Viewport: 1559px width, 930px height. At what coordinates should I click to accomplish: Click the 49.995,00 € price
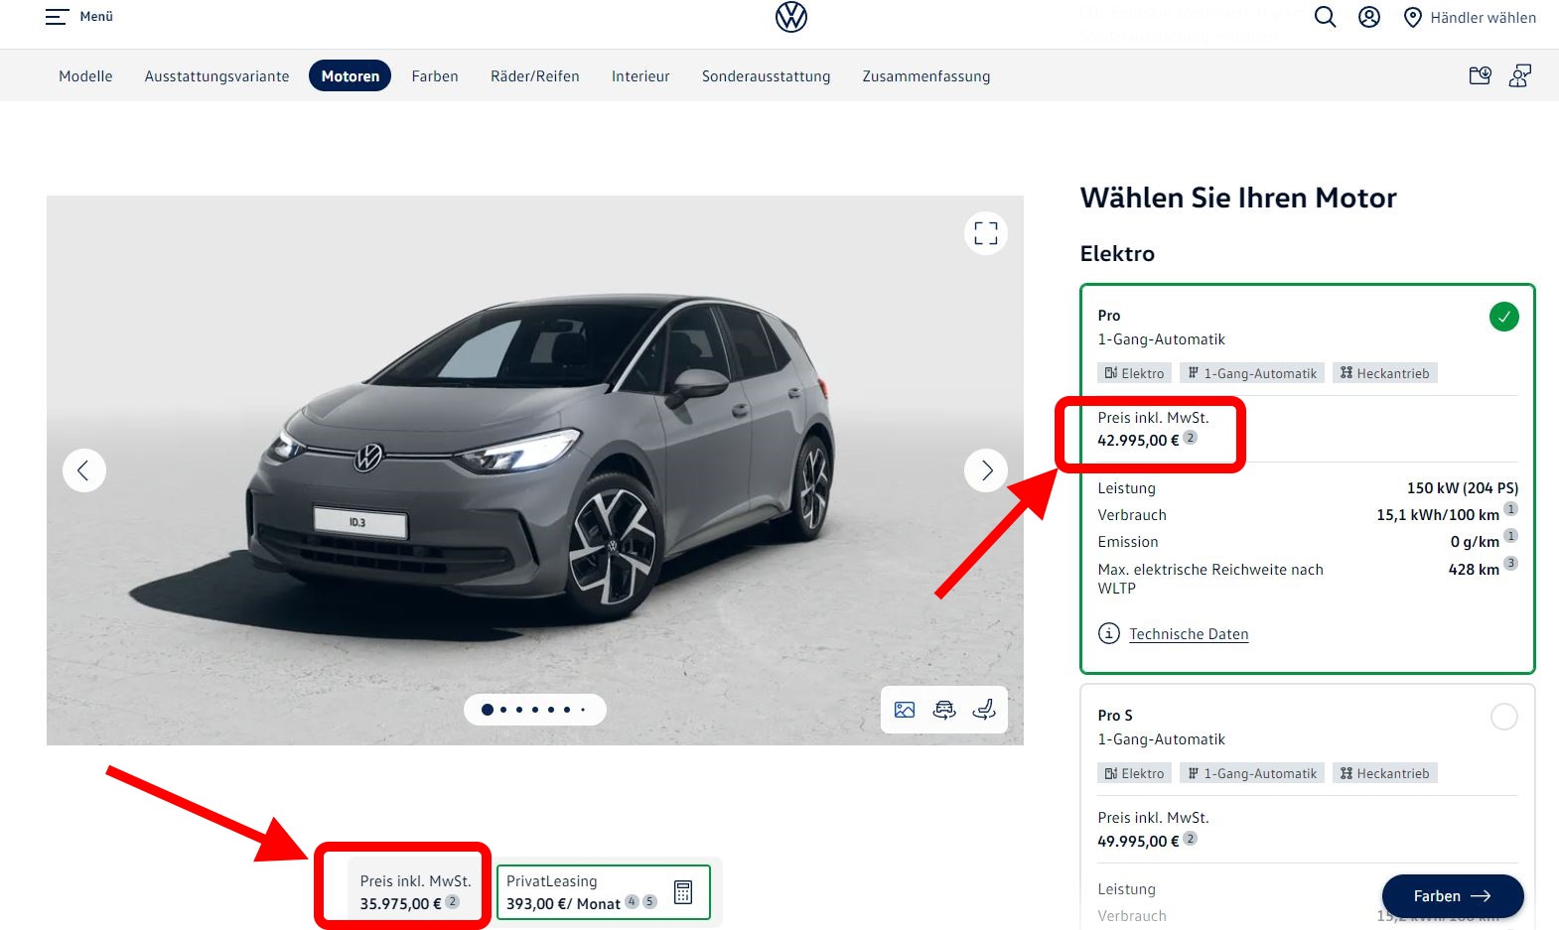click(x=1138, y=842)
